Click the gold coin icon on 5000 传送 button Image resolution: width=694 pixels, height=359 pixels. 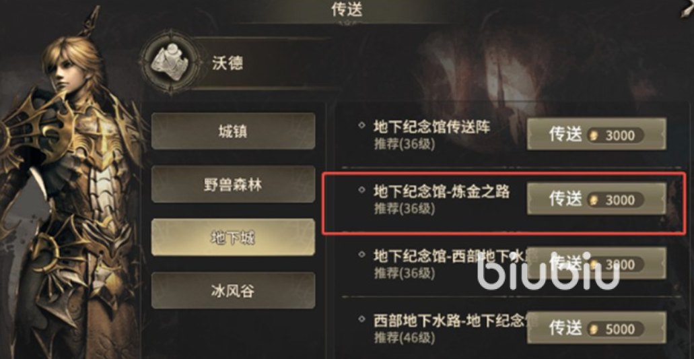pyautogui.click(x=594, y=329)
